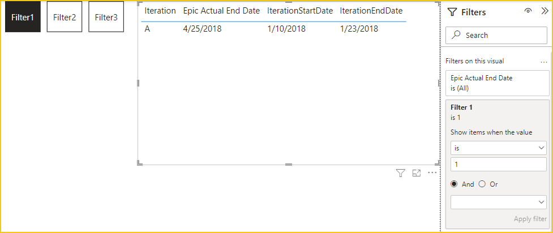553x233 pixels.
Task: Toggle Filters pane eye visibility icon
Action: click(528, 11)
